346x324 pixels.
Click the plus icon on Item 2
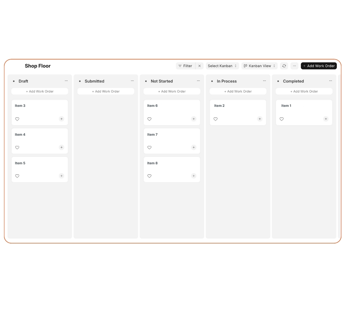(260, 119)
